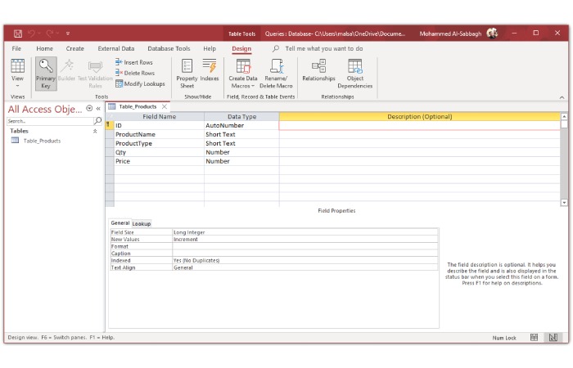Collapse the Tables group
The width and height of the screenshot is (573, 368).
click(x=95, y=131)
